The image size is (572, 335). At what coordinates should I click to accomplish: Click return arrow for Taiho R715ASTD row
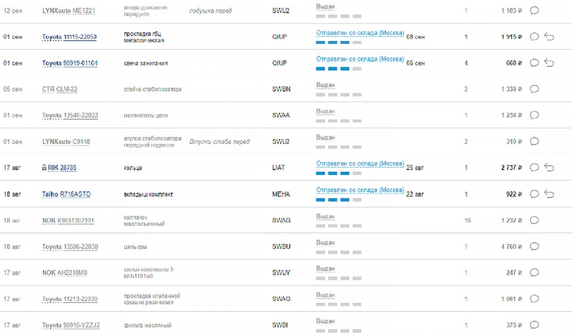click(x=549, y=194)
